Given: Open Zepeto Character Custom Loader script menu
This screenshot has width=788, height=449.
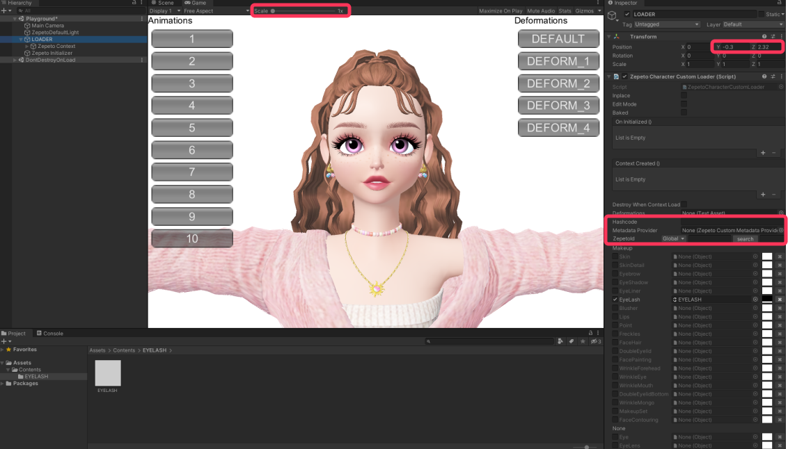Looking at the screenshot, I should (x=782, y=76).
